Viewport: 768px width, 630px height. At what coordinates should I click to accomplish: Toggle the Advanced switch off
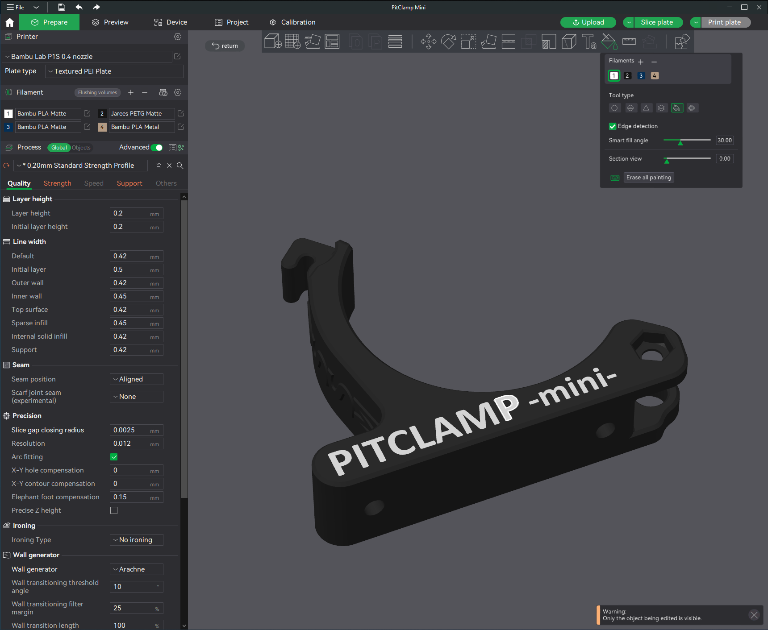pyautogui.click(x=157, y=148)
